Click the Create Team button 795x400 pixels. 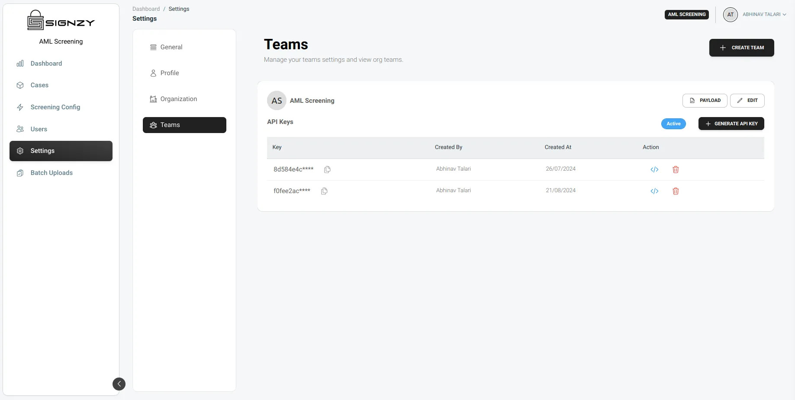(741, 48)
